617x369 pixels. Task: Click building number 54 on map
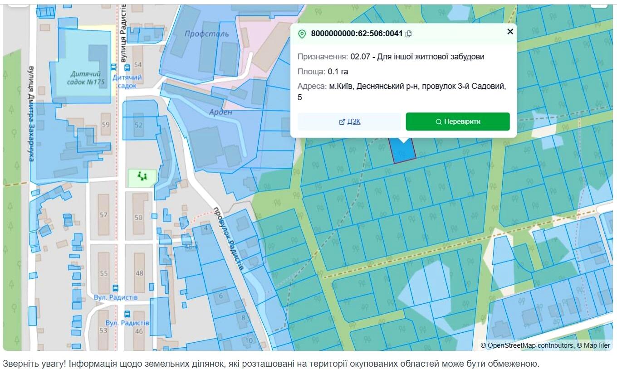tap(138, 65)
